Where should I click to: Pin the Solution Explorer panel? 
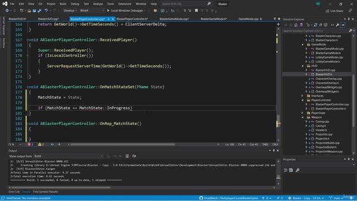(349, 19)
